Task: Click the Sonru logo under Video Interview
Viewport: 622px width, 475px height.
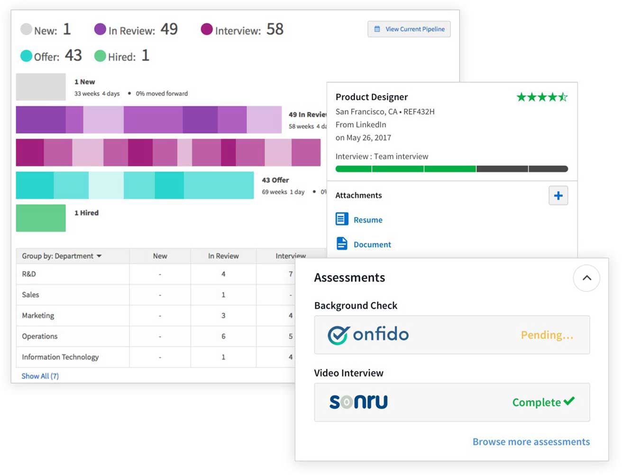Action: click(x=358, y=402)
